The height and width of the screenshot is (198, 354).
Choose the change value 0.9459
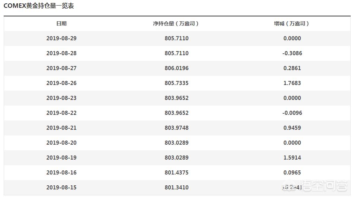[x=292, y=128]
